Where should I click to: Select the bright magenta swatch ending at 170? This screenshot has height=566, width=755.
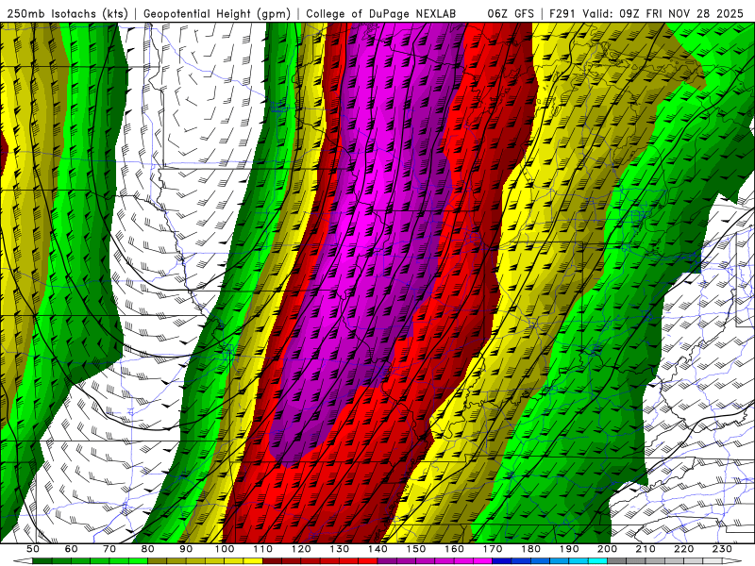click(x=482, y=561)
